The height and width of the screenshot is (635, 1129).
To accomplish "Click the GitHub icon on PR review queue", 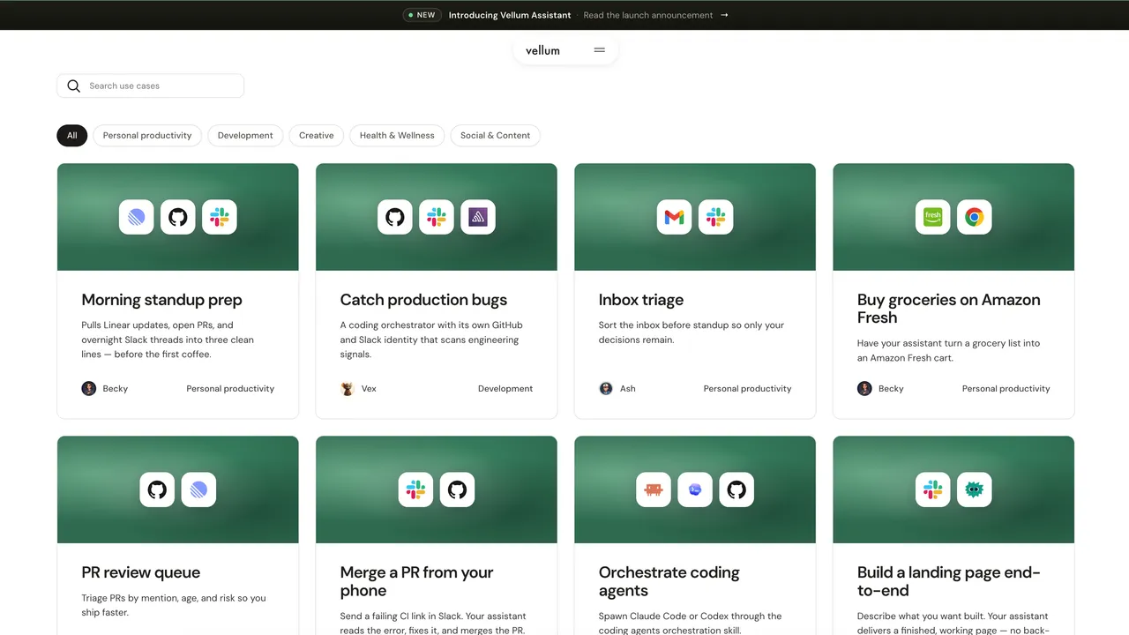I will tap(157, 489).
